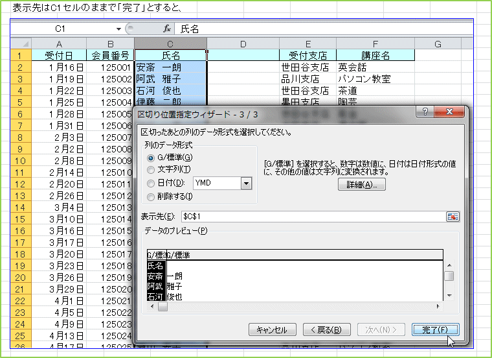Click the cell 茶道
This screenshot has height=358, width=492.
375,91
